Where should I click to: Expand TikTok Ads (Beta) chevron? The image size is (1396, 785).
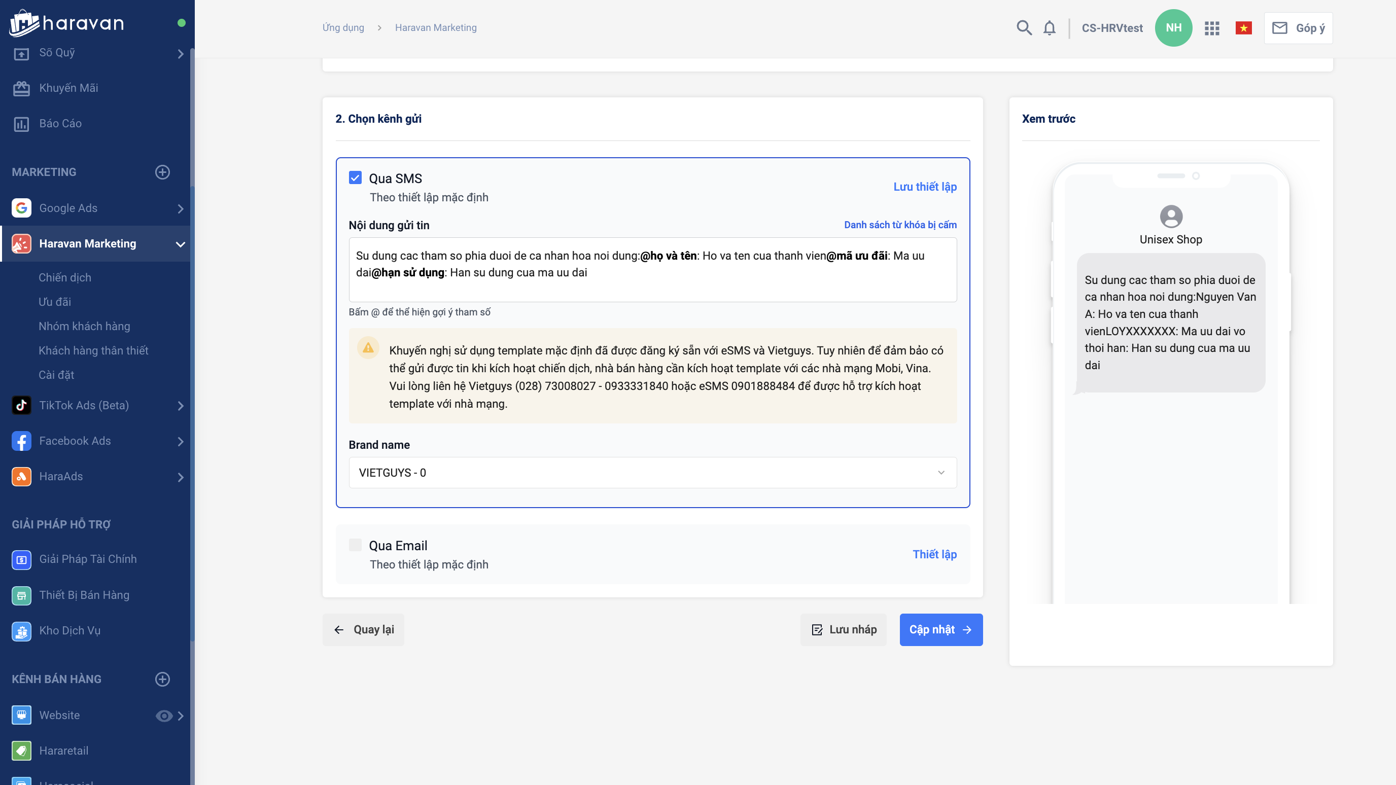click(x=181, y=406)
